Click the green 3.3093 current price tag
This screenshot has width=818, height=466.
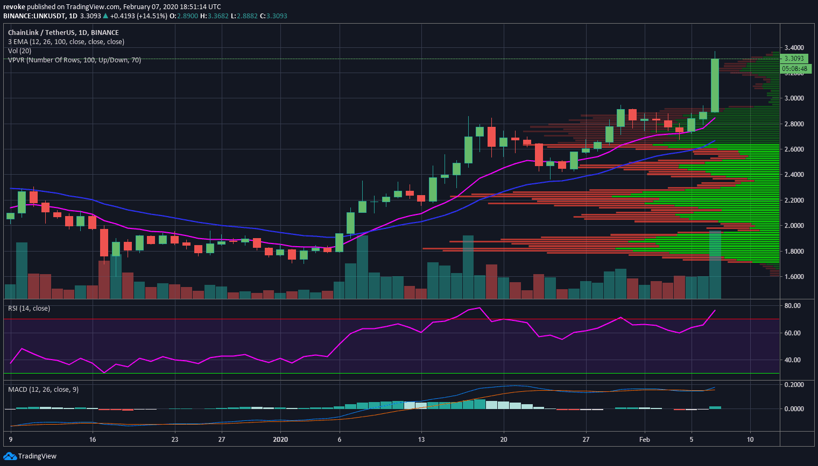tap(794, 59)
